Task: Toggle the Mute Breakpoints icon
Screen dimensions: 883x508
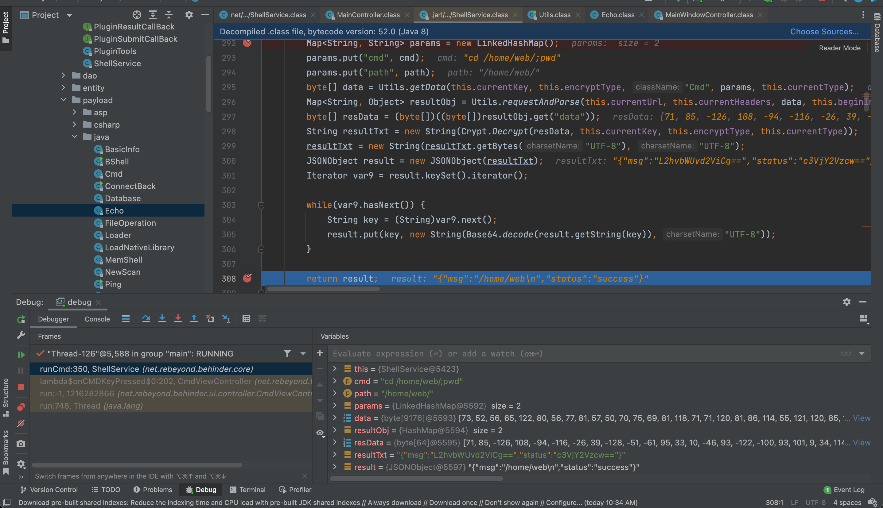Action: click(x=21, y=423)
